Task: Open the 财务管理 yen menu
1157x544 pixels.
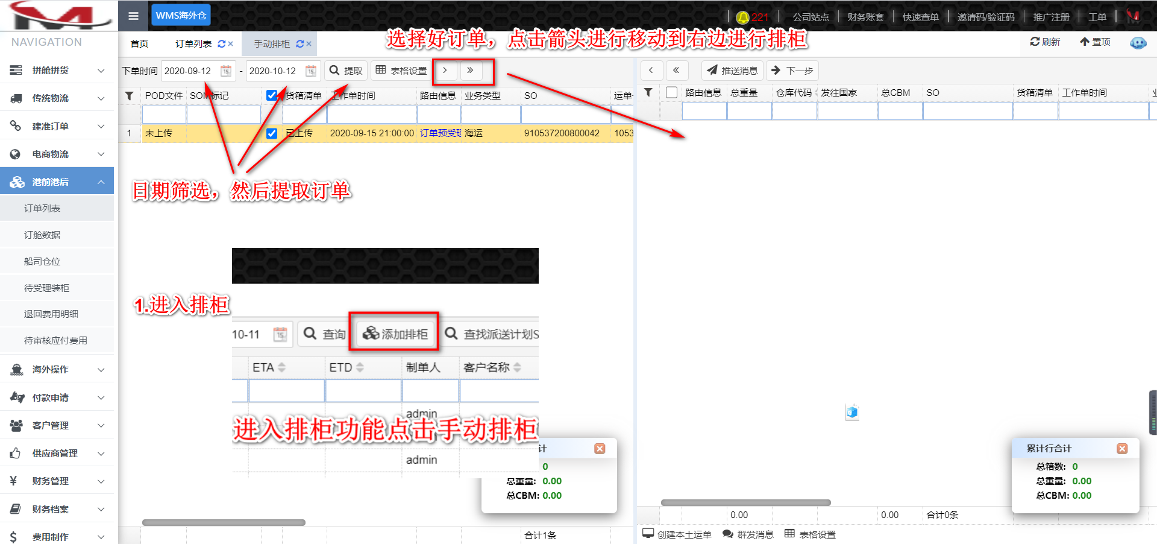Action: 57,481
